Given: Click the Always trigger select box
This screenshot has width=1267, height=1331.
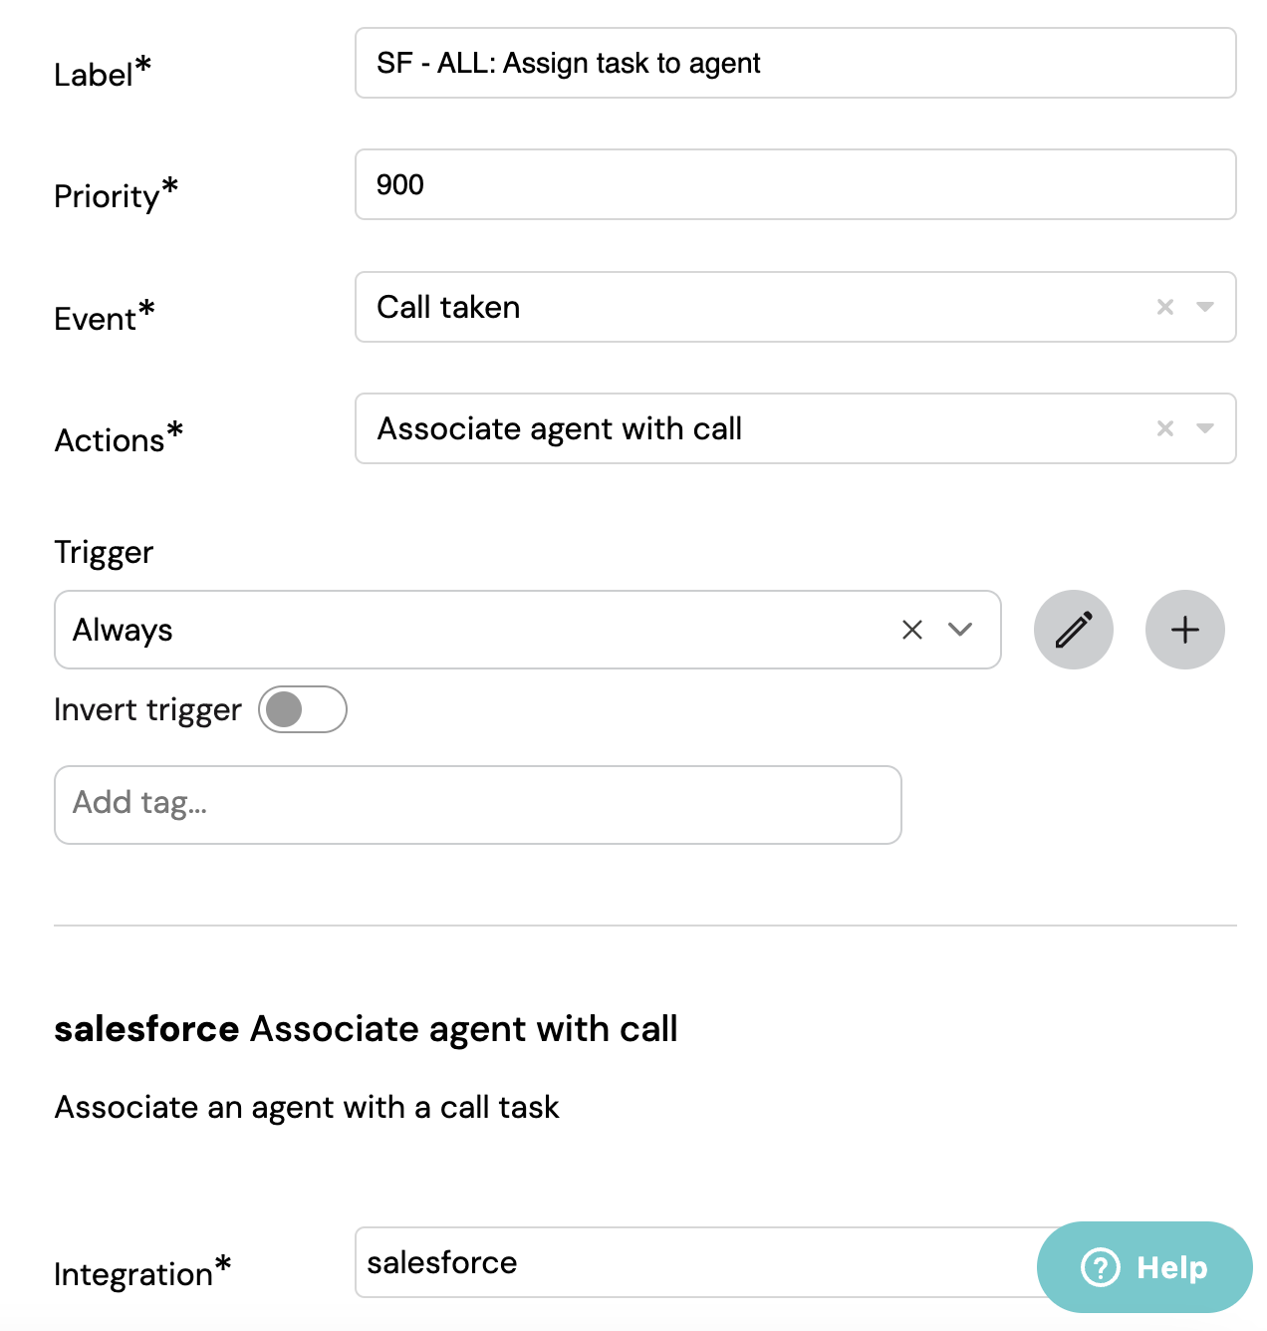Looking at the screenshot, I should [x=528, y=630].
